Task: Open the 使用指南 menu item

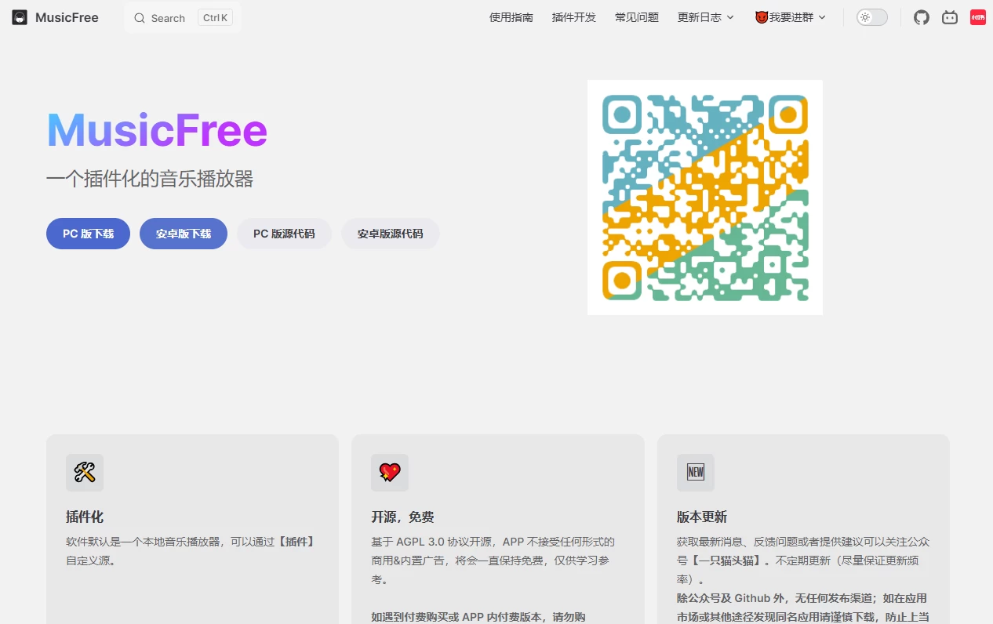Action: coord(511,16)
